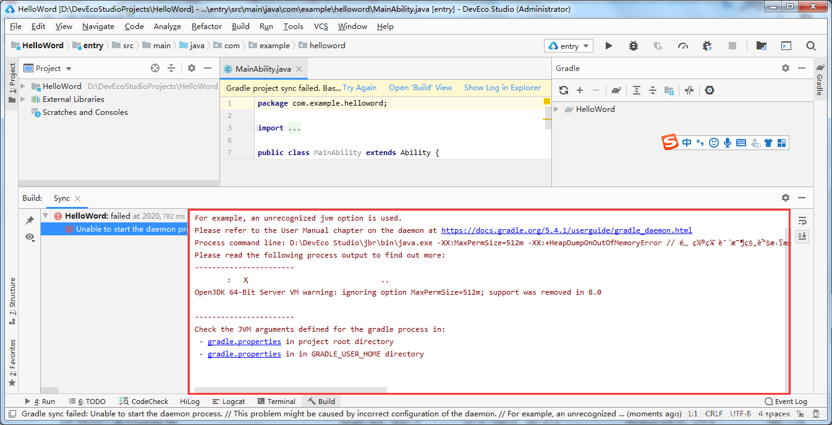
Task: Open Project Structure folder icon in toolbar
Action: (x=762, y=46)
